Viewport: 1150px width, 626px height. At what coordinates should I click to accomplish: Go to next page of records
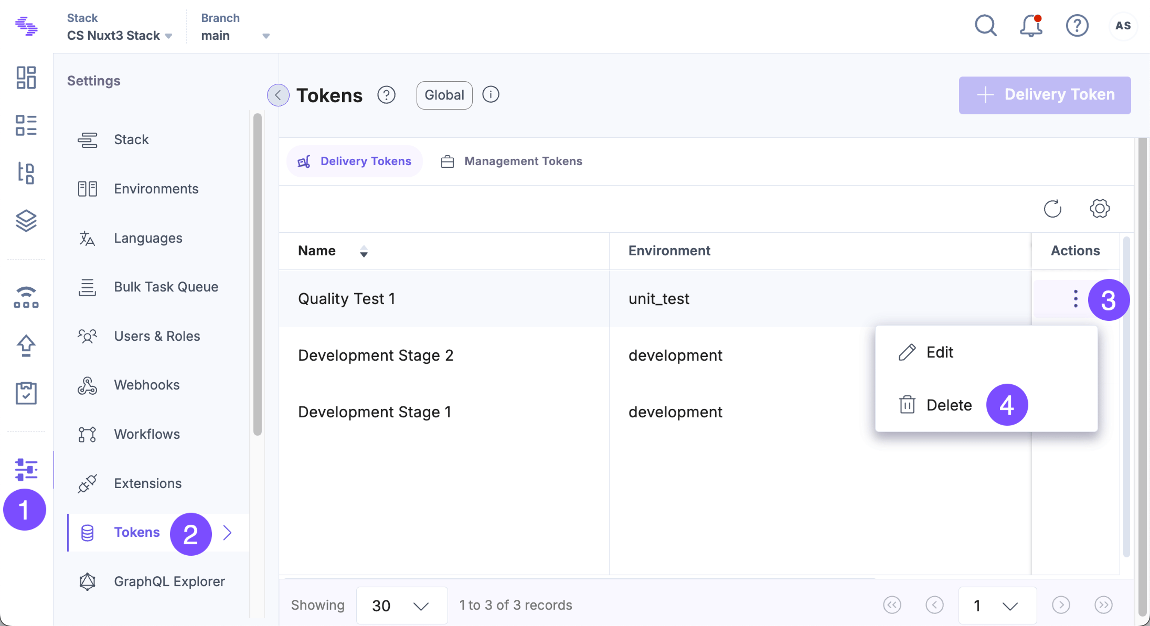[1061, 605]
